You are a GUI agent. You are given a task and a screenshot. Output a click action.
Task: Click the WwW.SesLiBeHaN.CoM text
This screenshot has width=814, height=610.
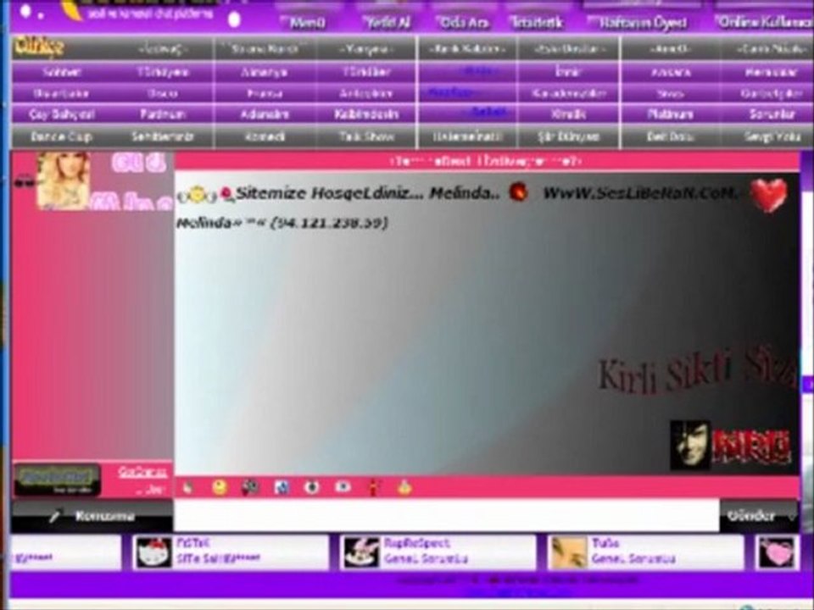(639, 193)
